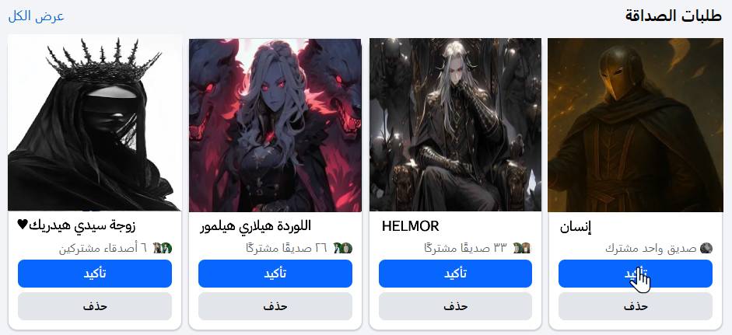Screen dimensions: 732x335
Task: Open the black crowned veiled figure picture
Action: point(95,123)
